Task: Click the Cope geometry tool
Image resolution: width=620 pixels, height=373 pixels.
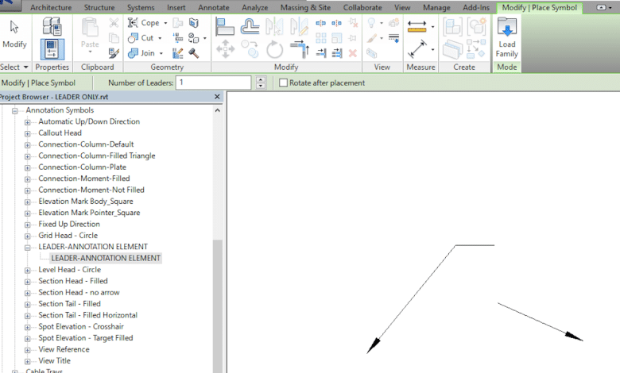Action: pyautogui.click(x=144, y=23)
